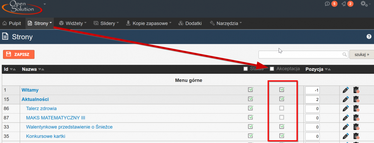The image size is (374, 143).
Task: Click position field for Aktualności
Action: point(313,99)
